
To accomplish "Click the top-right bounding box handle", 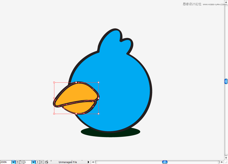I will pos(99,82).
